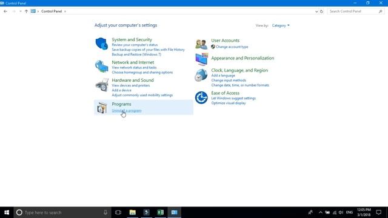Open the Action Center notifications
388x218 pixels.
click(378, 213)
